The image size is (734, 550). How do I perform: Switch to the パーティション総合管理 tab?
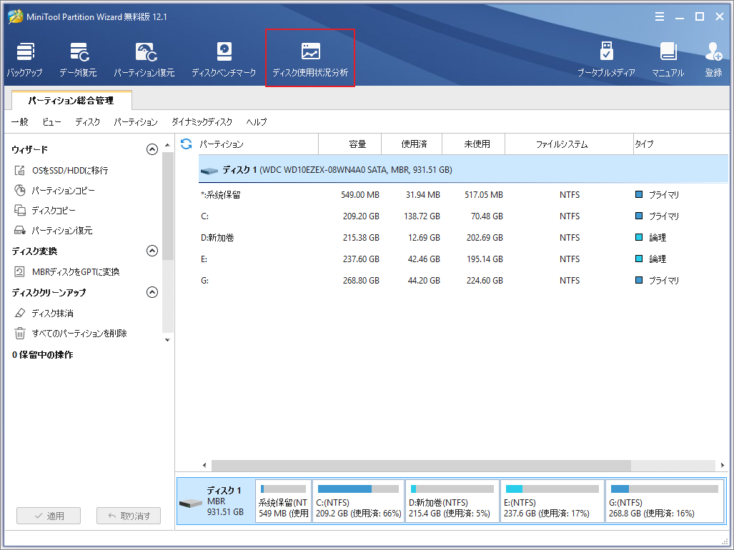pyautogui.click(x=71, y=101)
